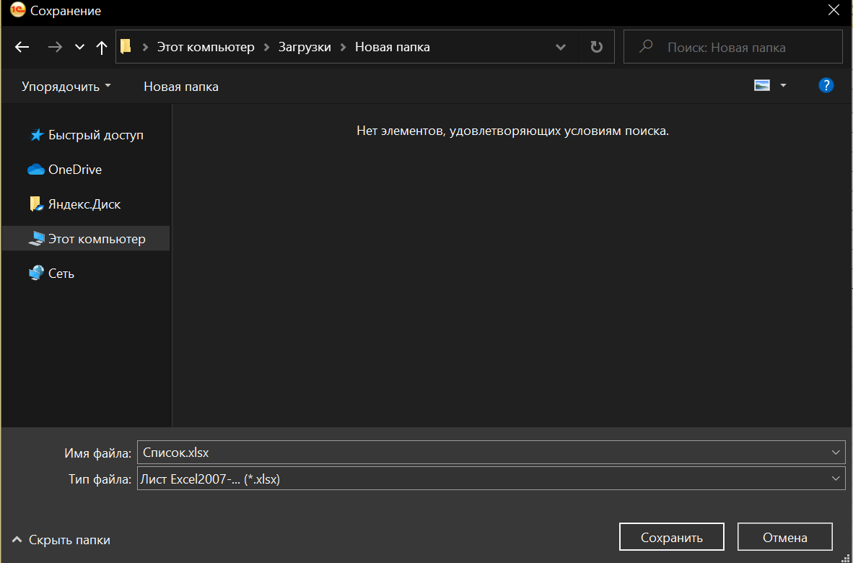Open the Упорядочить menu
853x563 pixels.
click(66, 87)
